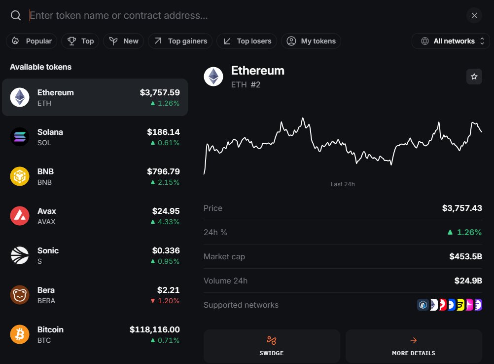Screen dimensions: 494x364
Task: Click the Ethereum coin icon in the list
Action: coord(20,97)
